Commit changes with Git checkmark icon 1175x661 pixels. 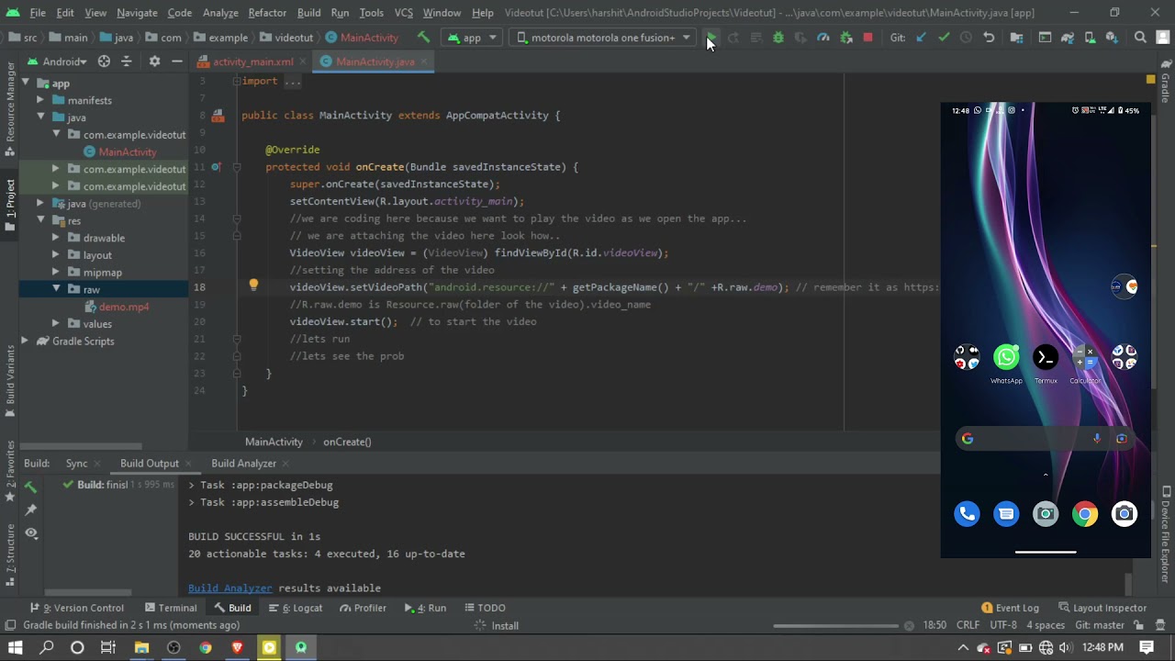[944, 38]
